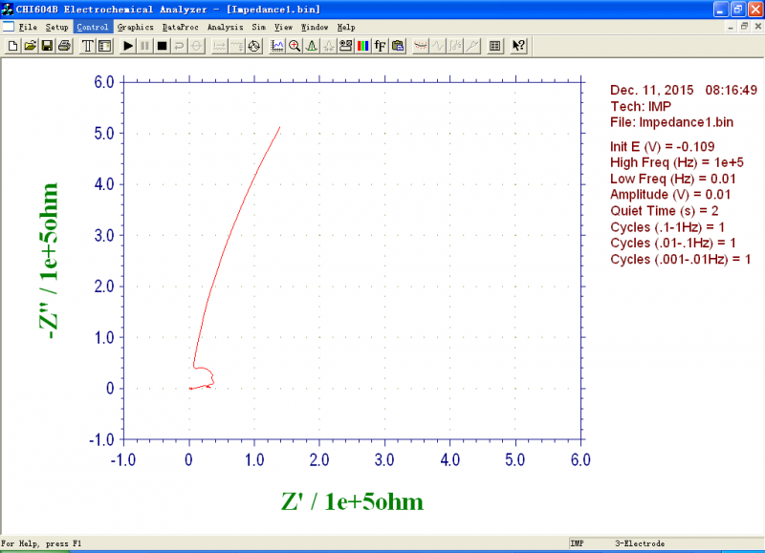
Task: Click the Smoothing icon
Action: [421, 46]
